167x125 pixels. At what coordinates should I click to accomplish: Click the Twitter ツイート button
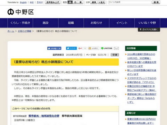(x=71, y=48)
